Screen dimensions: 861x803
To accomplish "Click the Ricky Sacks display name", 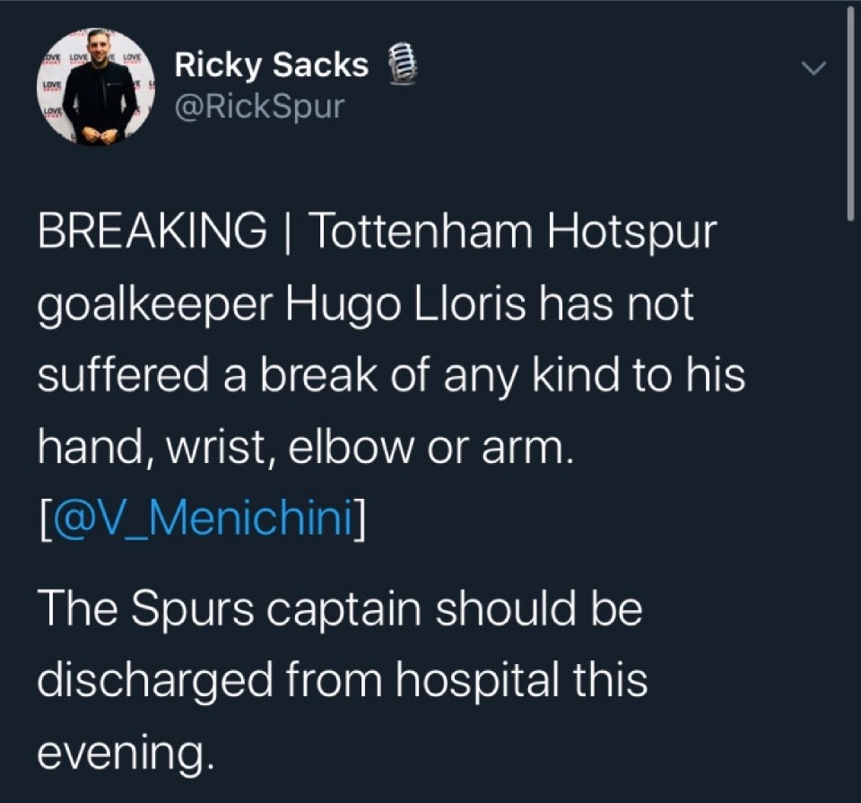I will (x=271, y=65).
